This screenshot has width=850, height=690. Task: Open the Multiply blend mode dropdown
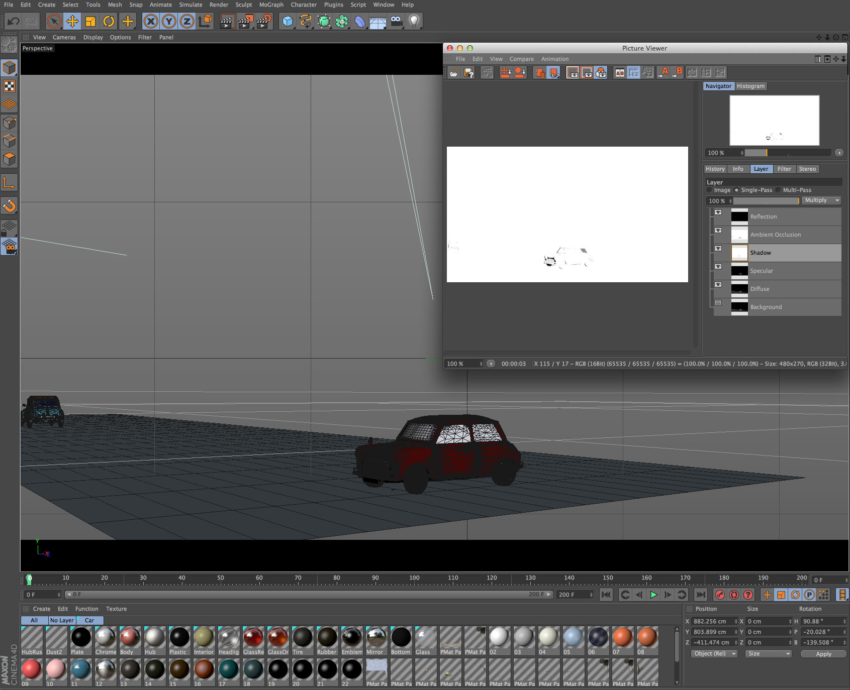(821, 200)
